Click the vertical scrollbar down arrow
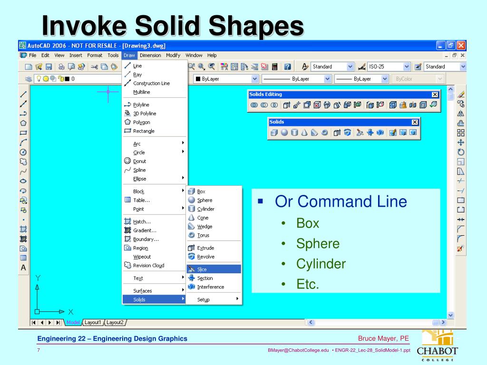 451,315
